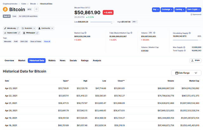The height and width of the screenshot is (130, 203).
Task: Open the Buy dropdown
Action: tap(156, 10)
